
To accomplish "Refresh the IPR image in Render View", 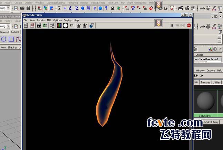I will (x=45, y=26).
